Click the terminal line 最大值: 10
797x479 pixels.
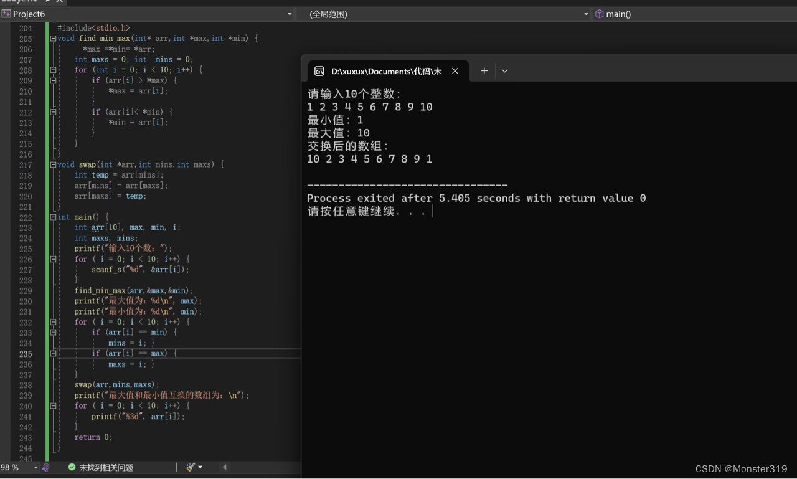pyautogui.click(x=338, y=133)
